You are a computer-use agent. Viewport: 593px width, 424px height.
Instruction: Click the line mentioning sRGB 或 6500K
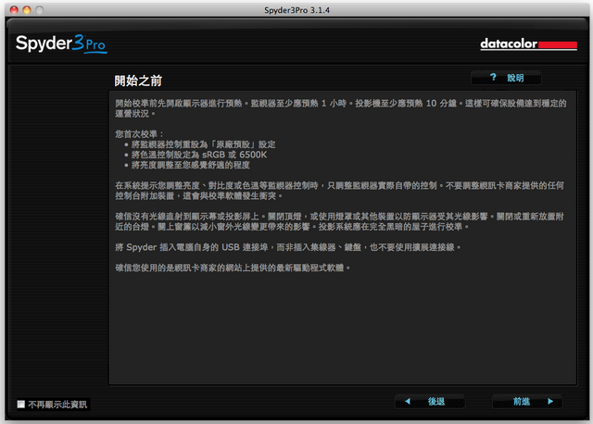coord(199,155)
